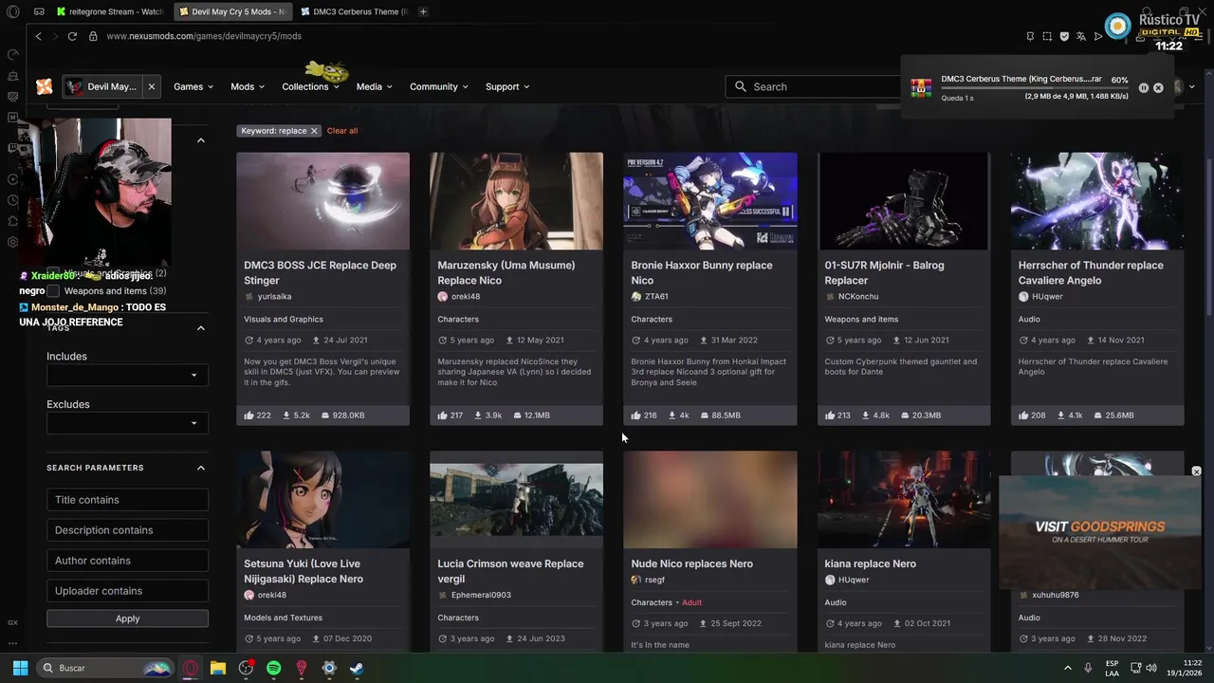This screenshot has height=683, width=1214.
Task: Open the Media dropdown menu
Action: 374,86
